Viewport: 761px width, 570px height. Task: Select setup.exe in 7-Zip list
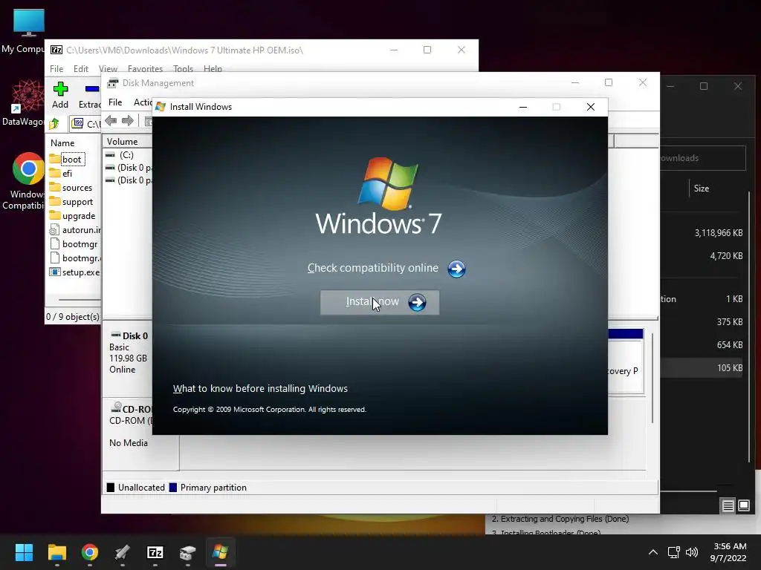[x=75, y=272]
